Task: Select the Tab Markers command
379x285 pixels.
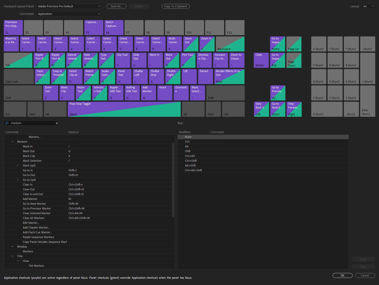Action: click(x=88, y=266)
